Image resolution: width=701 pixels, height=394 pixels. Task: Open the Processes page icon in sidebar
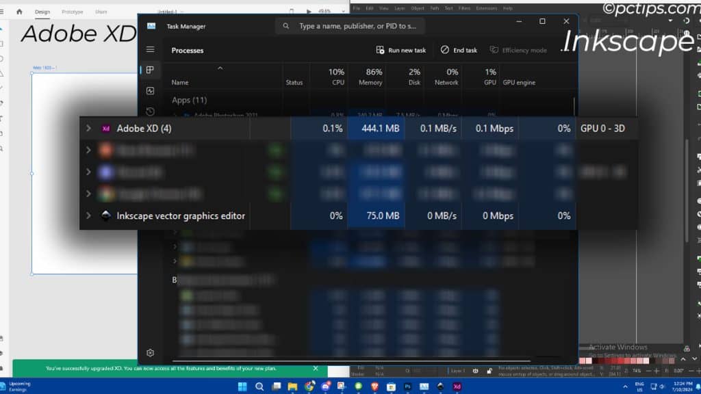150,70
